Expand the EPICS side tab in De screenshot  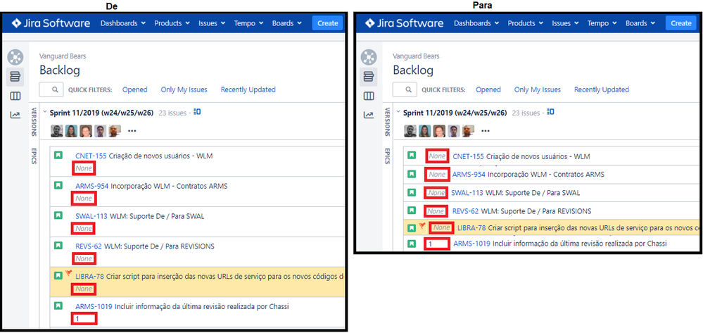[x=34, y=156]
